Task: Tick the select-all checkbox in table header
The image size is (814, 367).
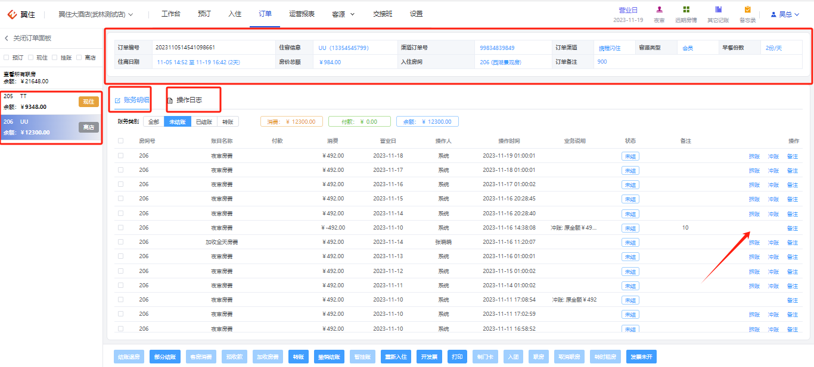Action: (121, 141)
